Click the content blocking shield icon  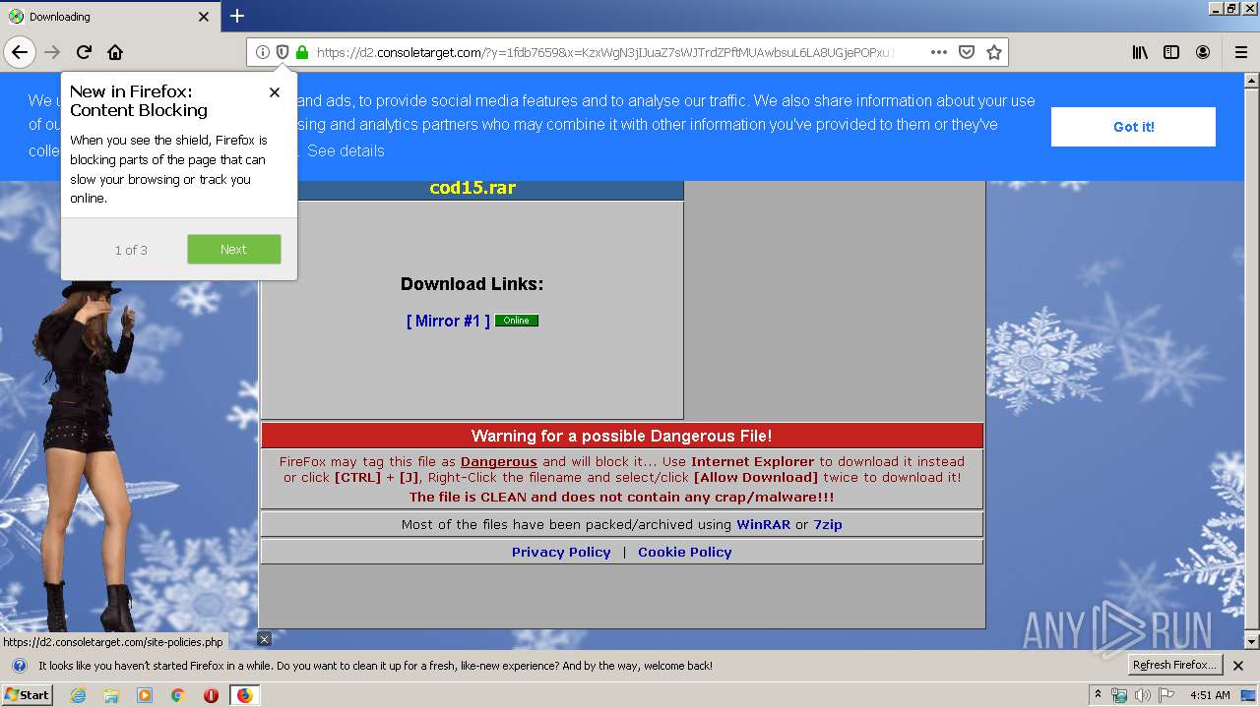click(x=282, y=52)
